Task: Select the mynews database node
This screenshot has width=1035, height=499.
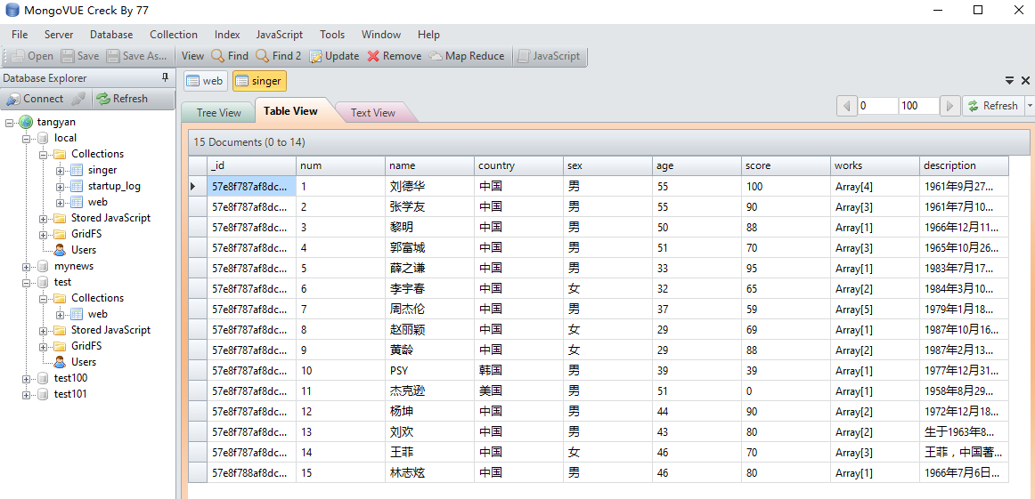Action: (74, 266)
